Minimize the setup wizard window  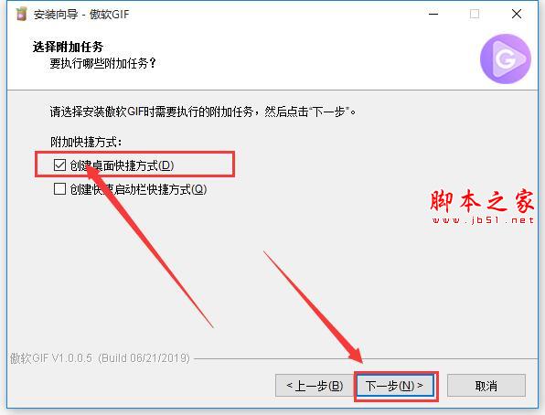tap(433, 14)
